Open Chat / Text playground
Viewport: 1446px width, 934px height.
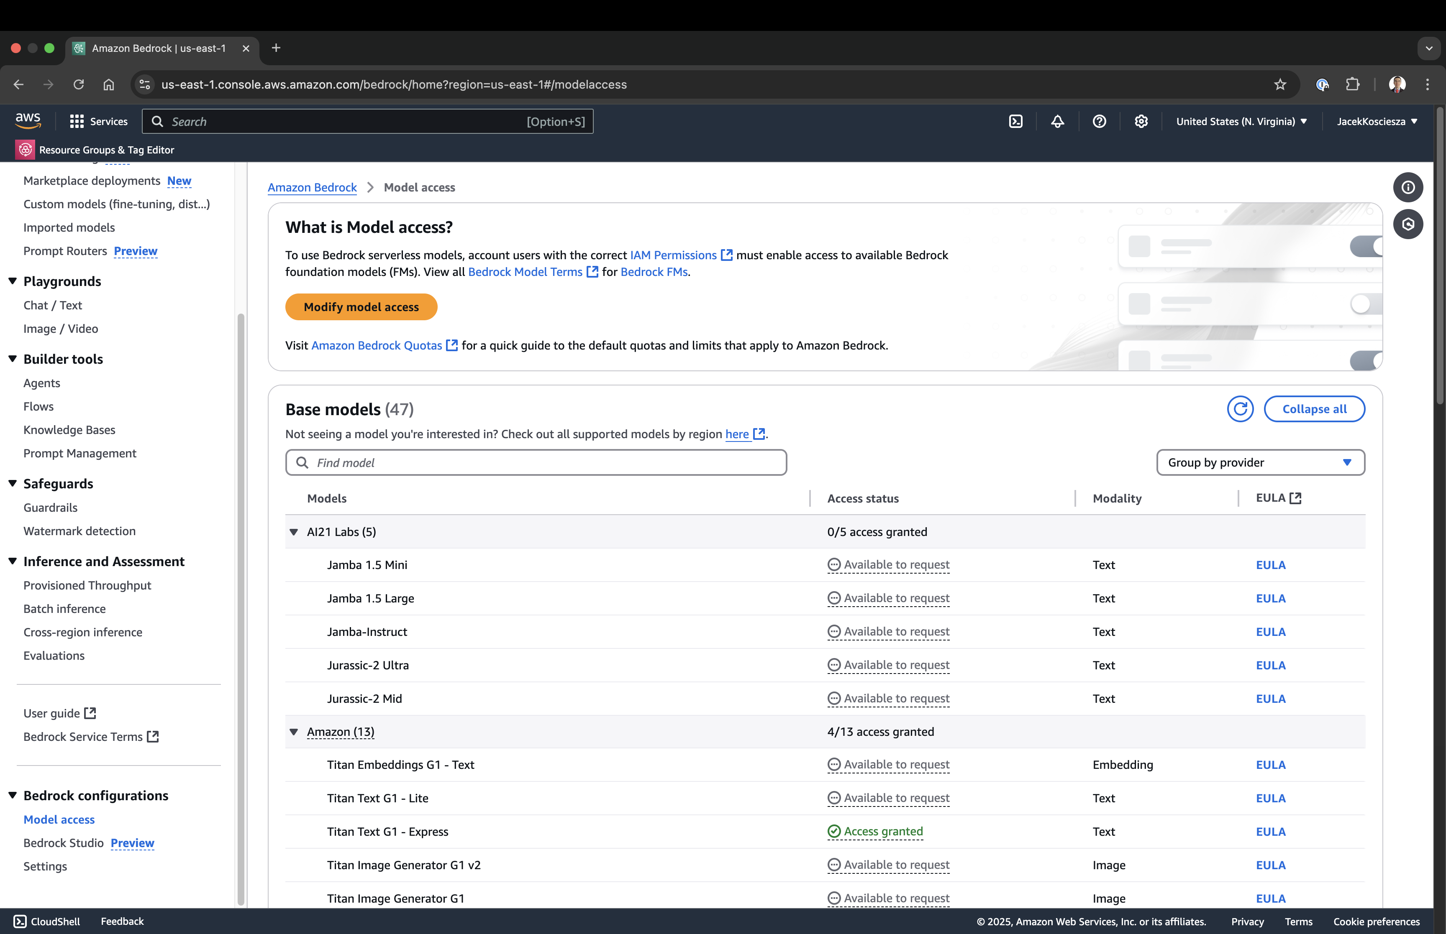coord(53,305)
